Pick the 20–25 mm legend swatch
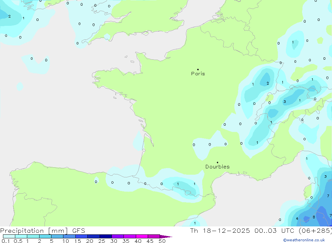 pos(94,236)
